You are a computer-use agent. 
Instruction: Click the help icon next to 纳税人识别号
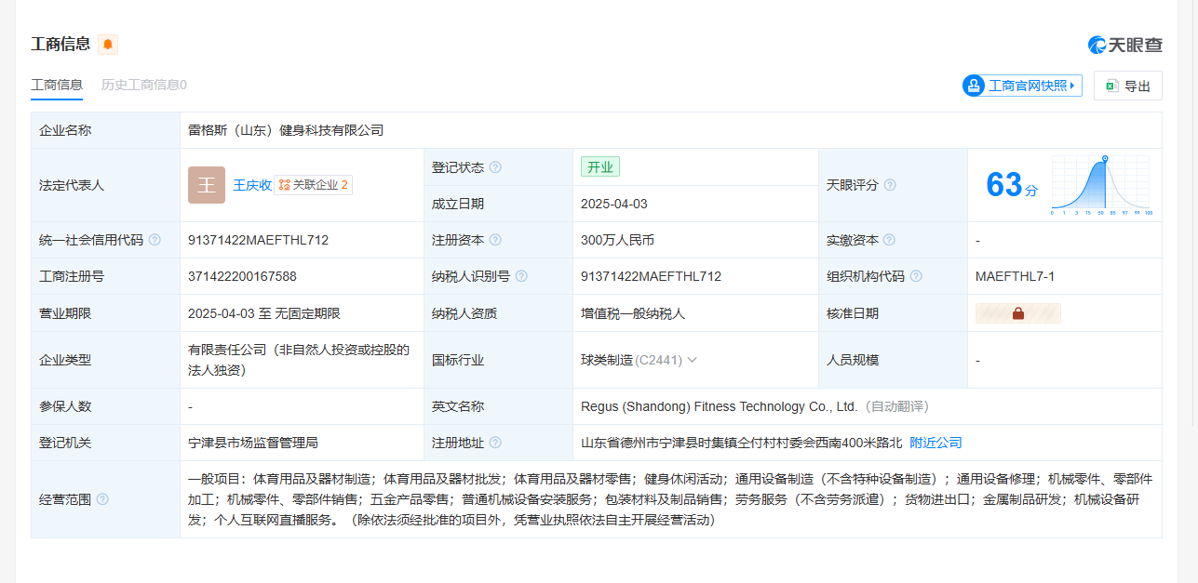click(x=521, y=276)
